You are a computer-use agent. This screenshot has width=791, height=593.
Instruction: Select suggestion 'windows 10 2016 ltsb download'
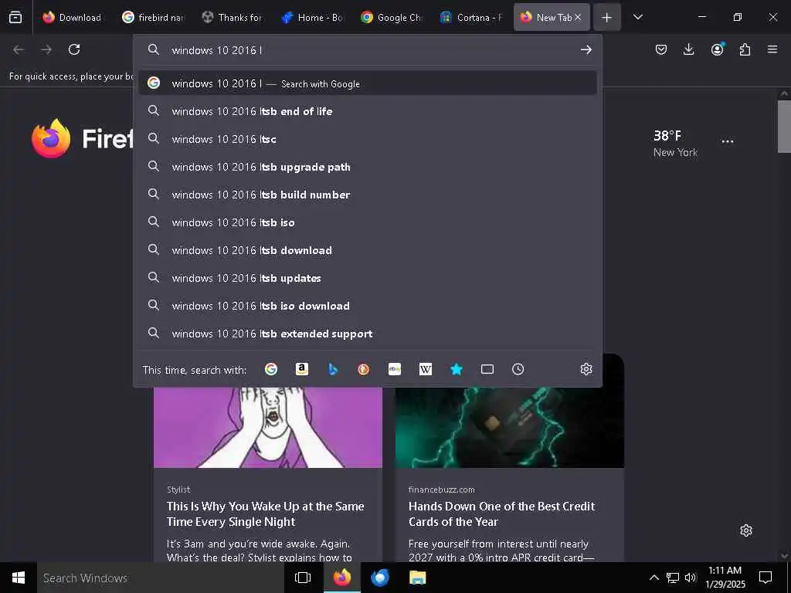pyautogui.click(x=368, y=249)
